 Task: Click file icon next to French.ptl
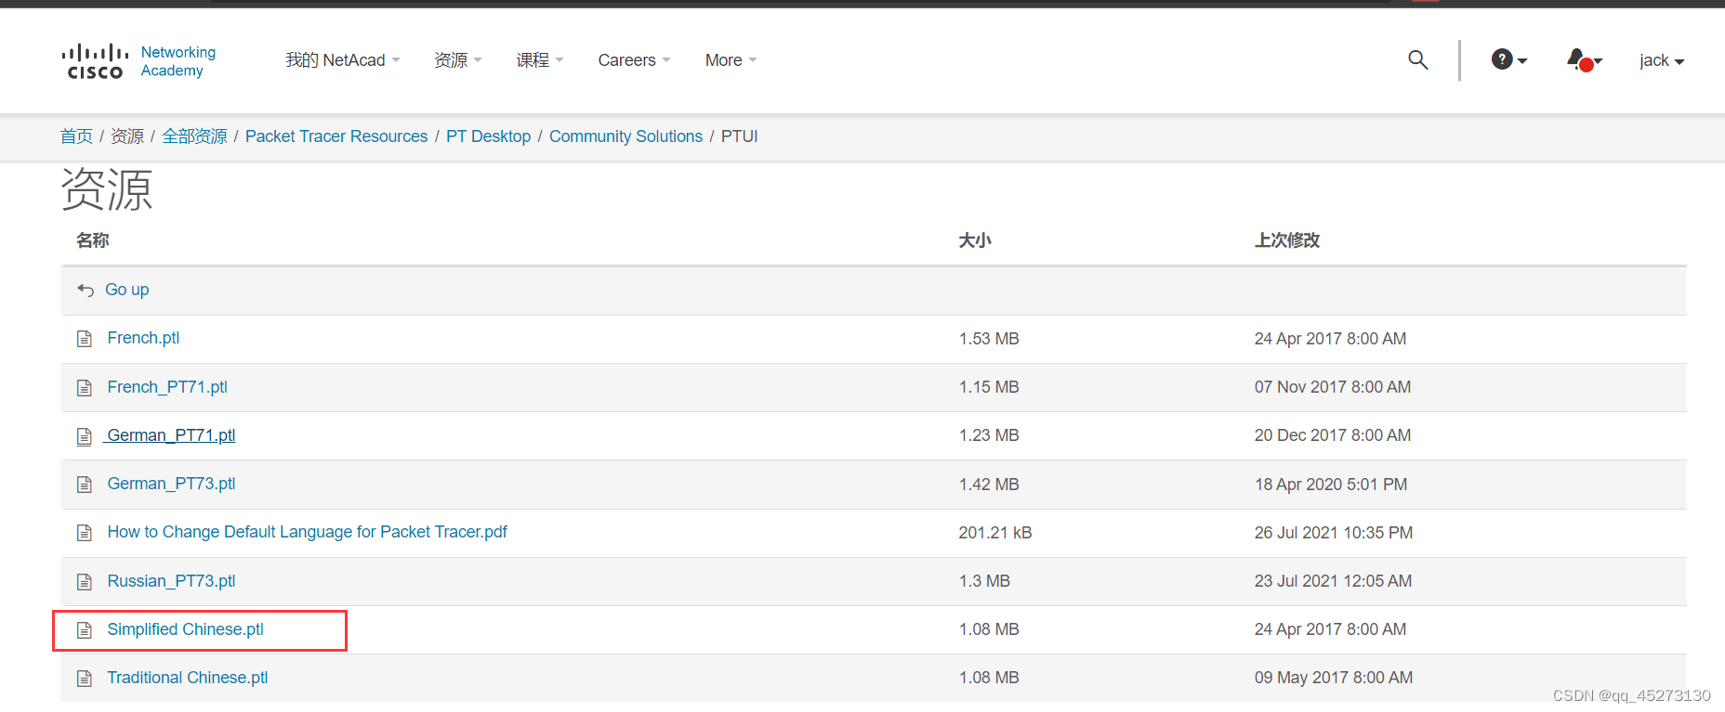(85, 339)
